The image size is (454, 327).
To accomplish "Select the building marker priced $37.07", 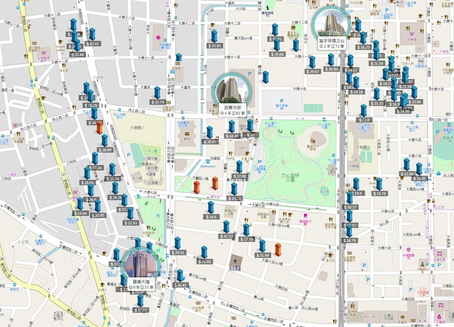I will click(140, 301).
